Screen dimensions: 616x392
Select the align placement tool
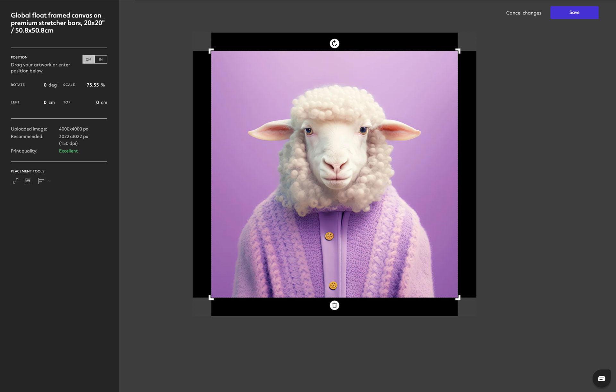41,180
